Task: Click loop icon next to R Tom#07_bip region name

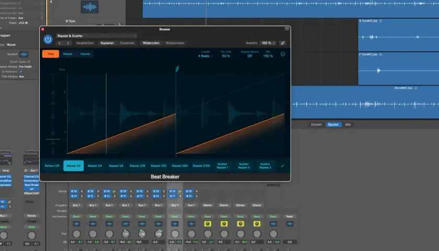Action: coord(381,21)
